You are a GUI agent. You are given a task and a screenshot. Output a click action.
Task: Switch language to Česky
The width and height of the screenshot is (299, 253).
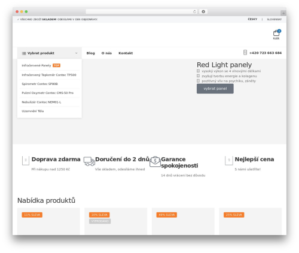[x=252, y=19]
